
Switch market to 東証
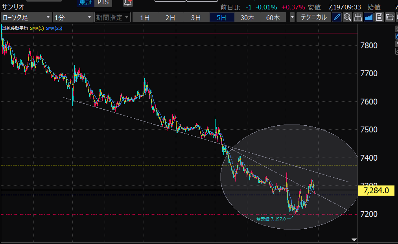(x=85, y=3)
